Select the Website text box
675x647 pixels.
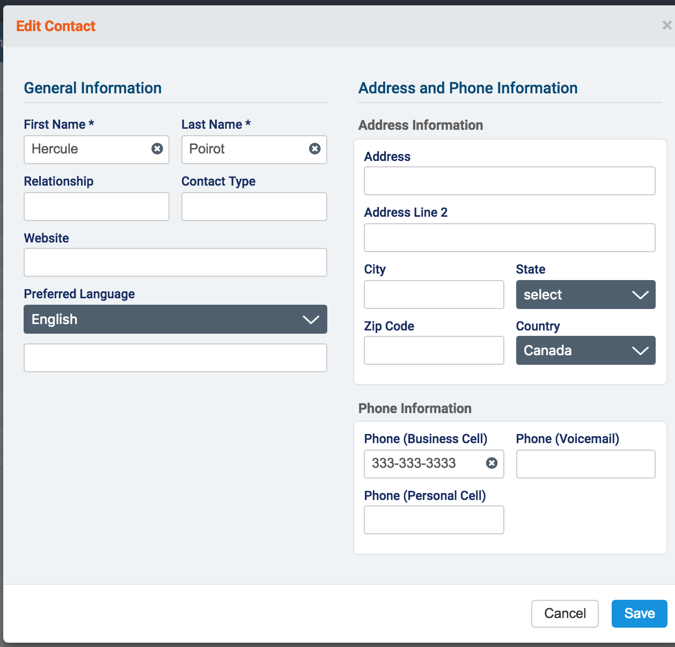[x=175, y=262]
